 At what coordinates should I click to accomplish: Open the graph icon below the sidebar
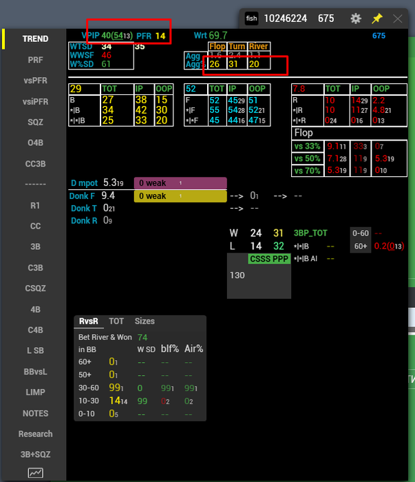coord(36,473)
